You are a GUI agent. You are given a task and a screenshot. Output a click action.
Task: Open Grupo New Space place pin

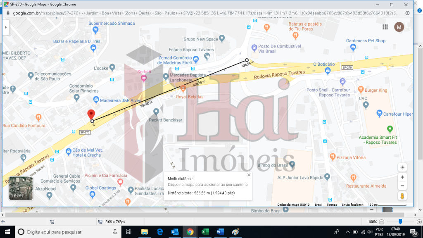(x=222, y=38)
